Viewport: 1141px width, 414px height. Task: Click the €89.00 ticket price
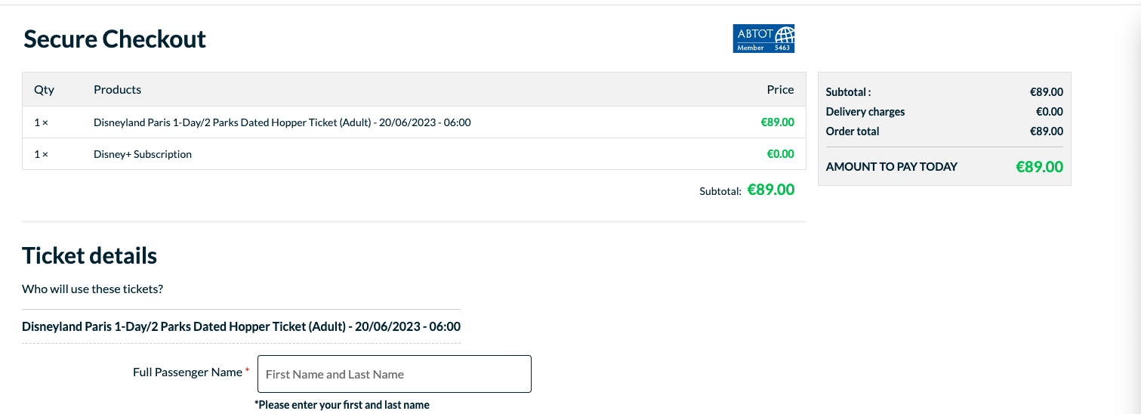coord(778,122)
